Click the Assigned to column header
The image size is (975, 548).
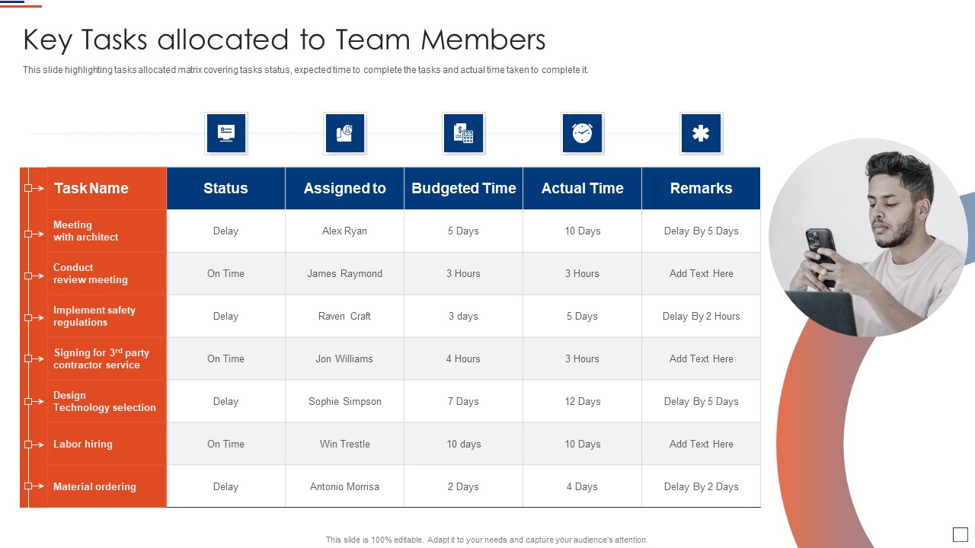click(x=345, y=188)
